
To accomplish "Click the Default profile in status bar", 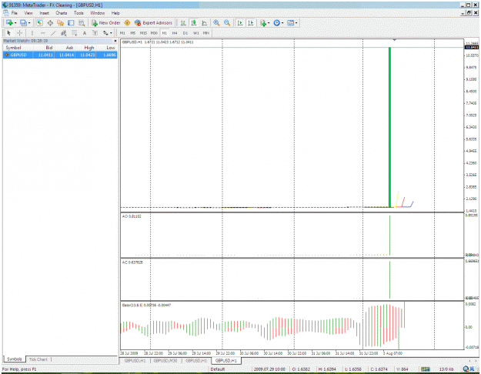I will [218, 369].
